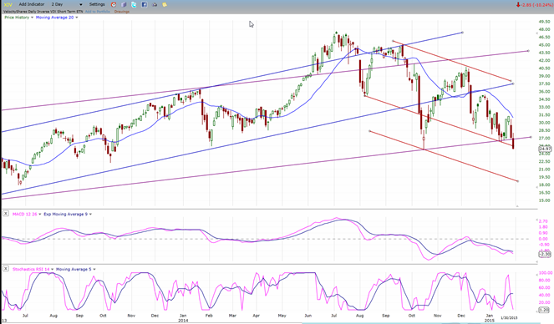Share chart via Facebook icon
The image size is (554, 324).
click(x=145, y=4)
